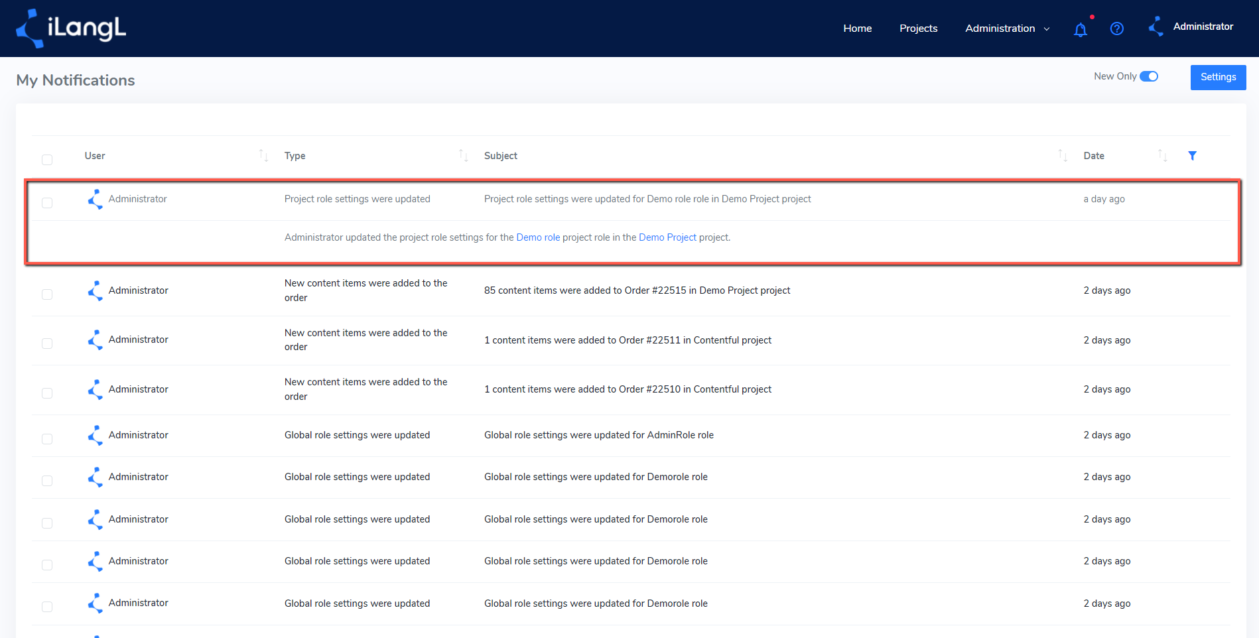Check the Project role settings notification checkbox
Viewport: 1259px width, 638px height.
47,203
